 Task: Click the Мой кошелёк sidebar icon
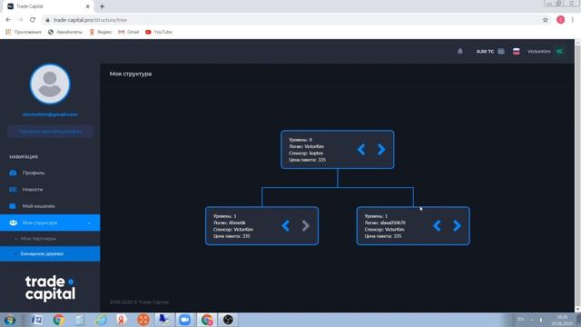(x=13, y=206)
